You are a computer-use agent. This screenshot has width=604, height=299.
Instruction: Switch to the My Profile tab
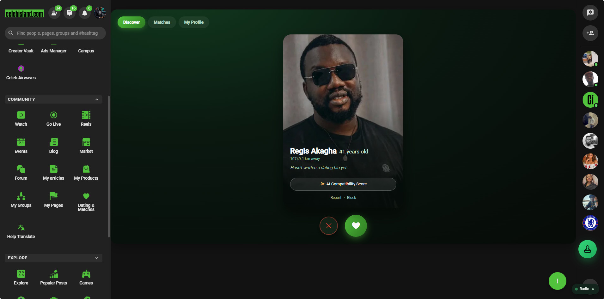[194, 22]
